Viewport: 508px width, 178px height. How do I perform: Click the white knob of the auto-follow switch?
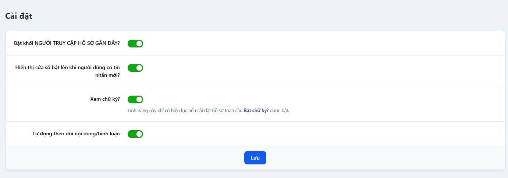(139, 134)
